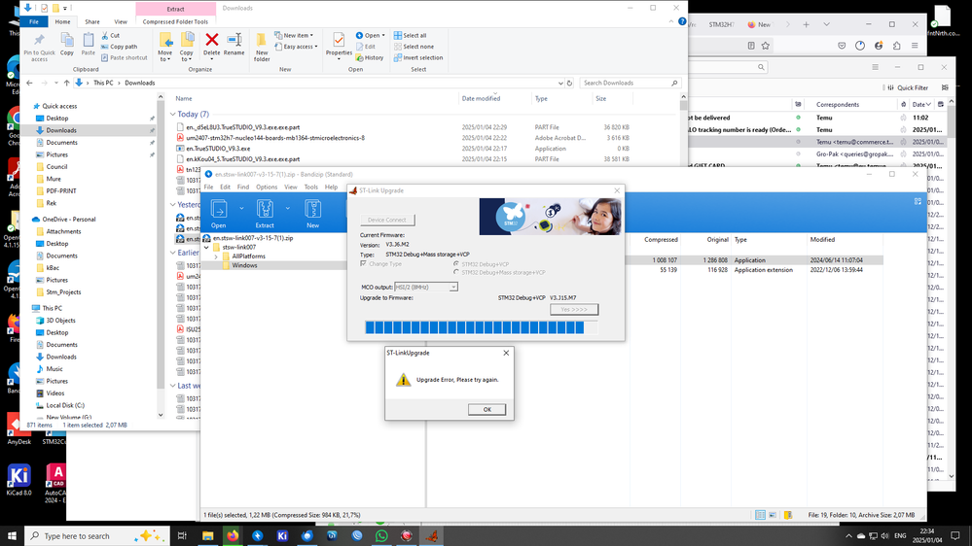Screen dimensions: 972x546
Task: Click the Rename icon in Explorer ribbon
Action: (234, 45)
